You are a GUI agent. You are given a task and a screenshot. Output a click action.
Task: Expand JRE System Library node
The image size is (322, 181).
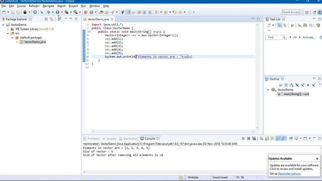coord(8,29)
